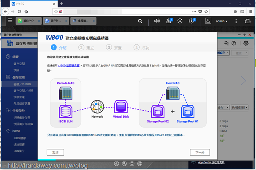256x170 pixels.
Task: Open the RAID群組 dropdown
Action: 240,108
